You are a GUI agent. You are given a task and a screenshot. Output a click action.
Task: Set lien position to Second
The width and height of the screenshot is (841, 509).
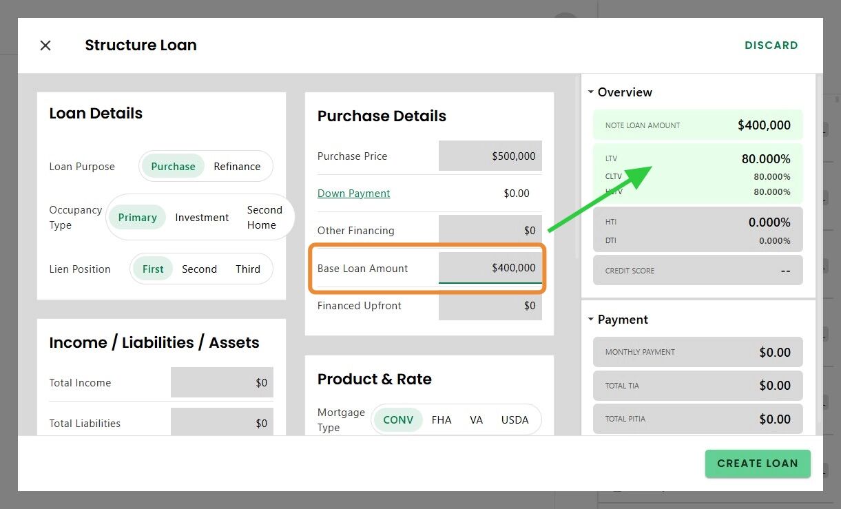pos(199,269)
